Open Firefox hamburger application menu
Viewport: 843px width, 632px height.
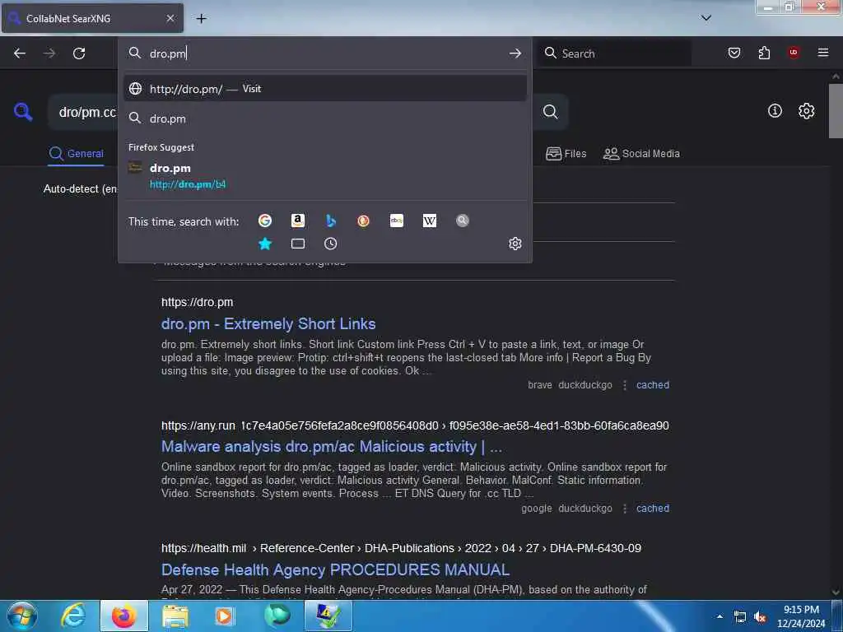point(823,53)
